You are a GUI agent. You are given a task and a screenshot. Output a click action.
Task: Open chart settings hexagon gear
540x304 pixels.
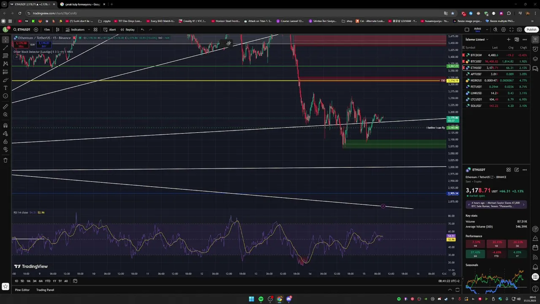(x=503, y=30)
